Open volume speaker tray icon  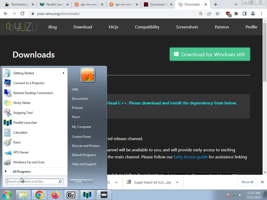coord(241,195)
